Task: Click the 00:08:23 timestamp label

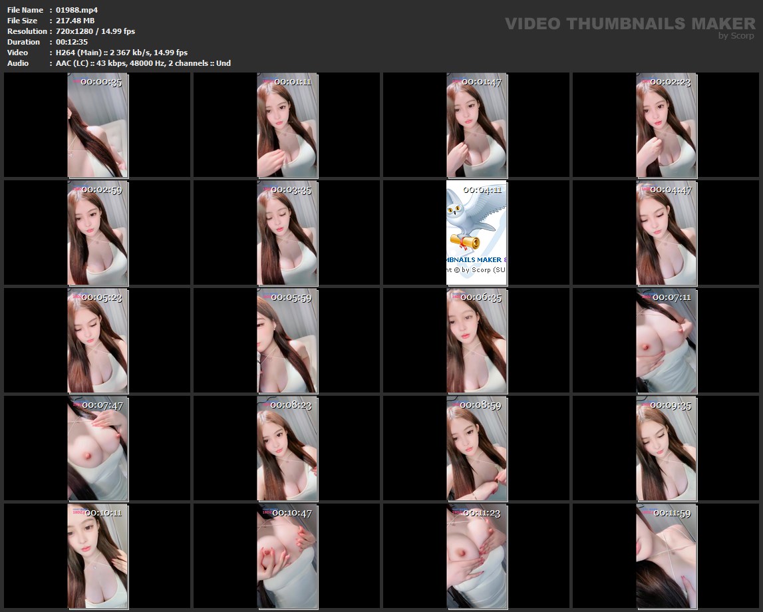Action: 291,405
